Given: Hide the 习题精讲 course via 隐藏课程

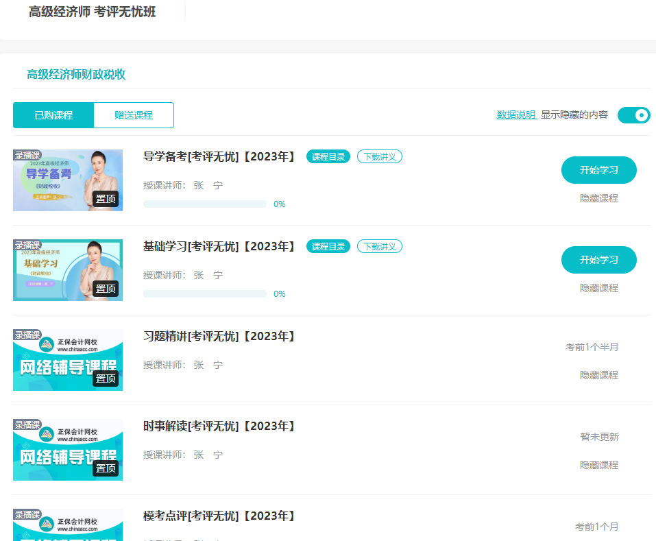Looking at the screenshot, I should [598, 375].
